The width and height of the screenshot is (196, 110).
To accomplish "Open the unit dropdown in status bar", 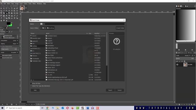I will tap(28, 104).
